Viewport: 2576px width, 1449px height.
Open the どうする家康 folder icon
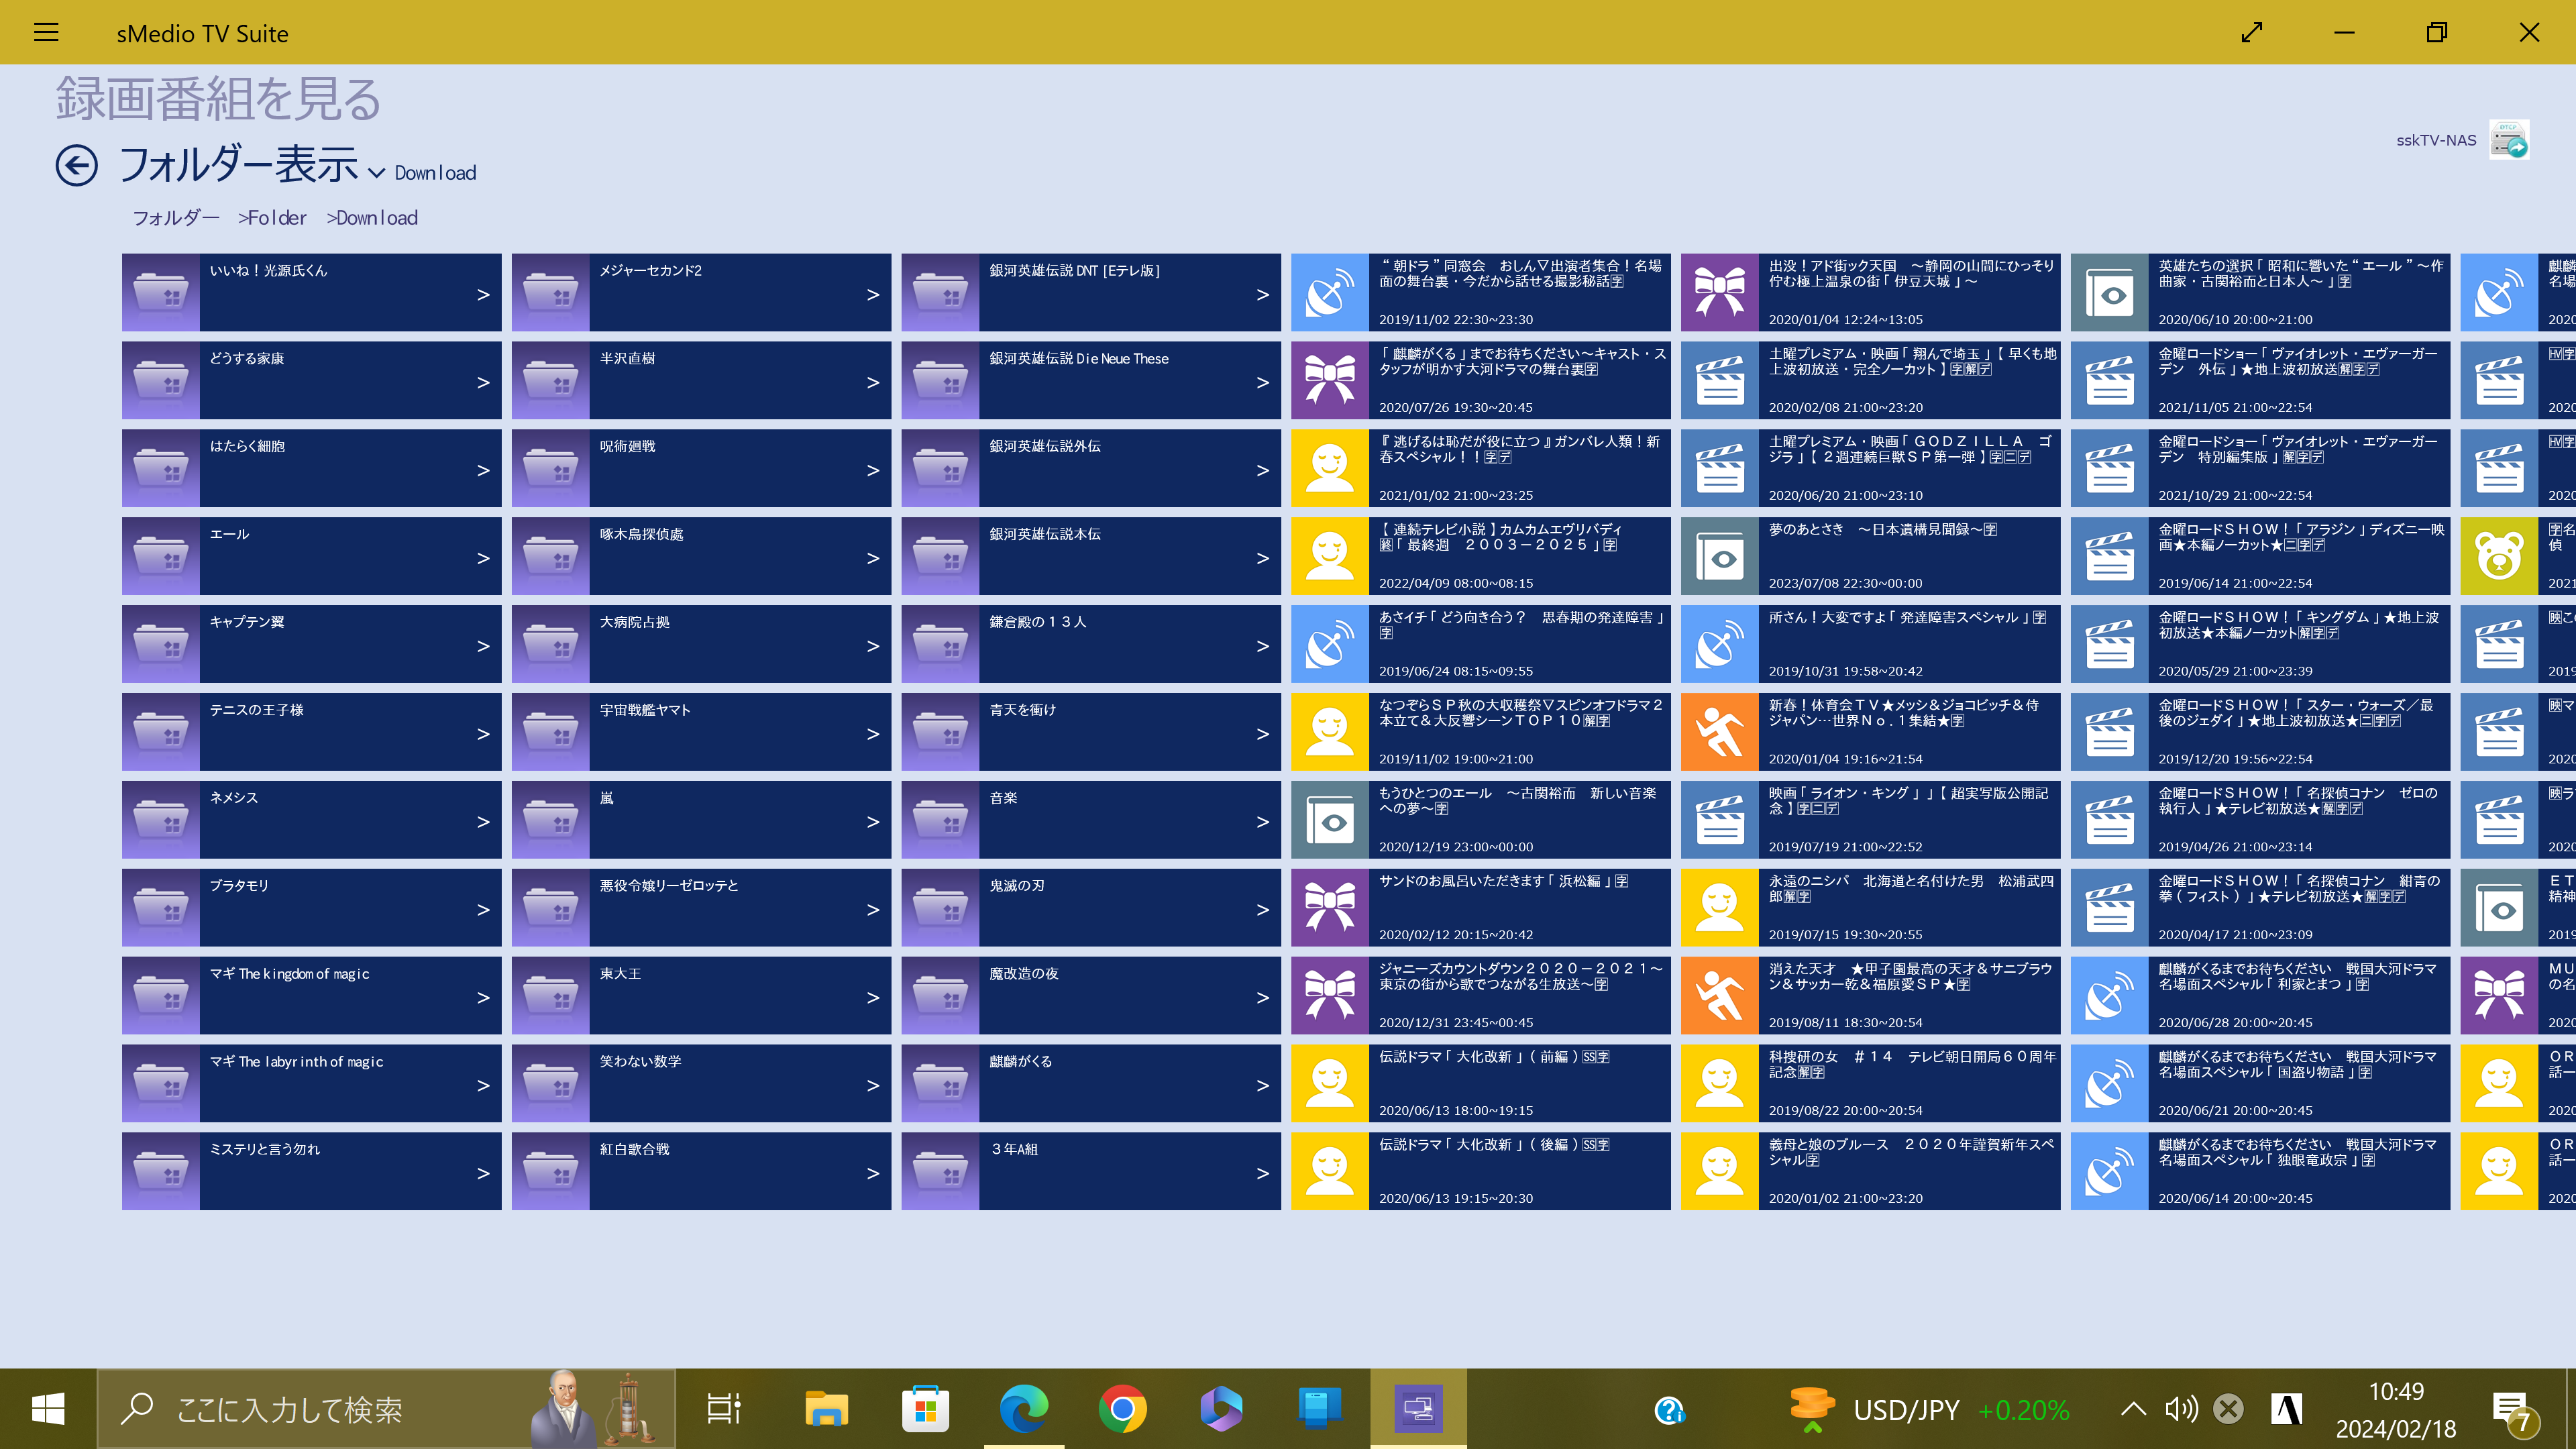click(x=161, y=380)
